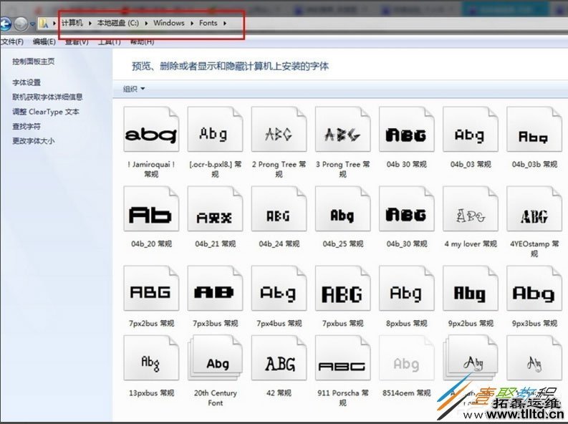This screenshot has height=424, width=568.
Task: Select the 7px2bus font icon
Action: pos(151,288)
